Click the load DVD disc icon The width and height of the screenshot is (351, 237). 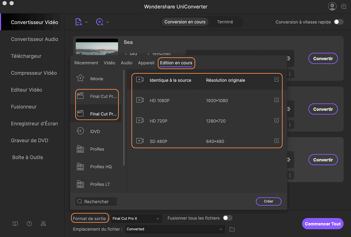(x=100, y=22)
